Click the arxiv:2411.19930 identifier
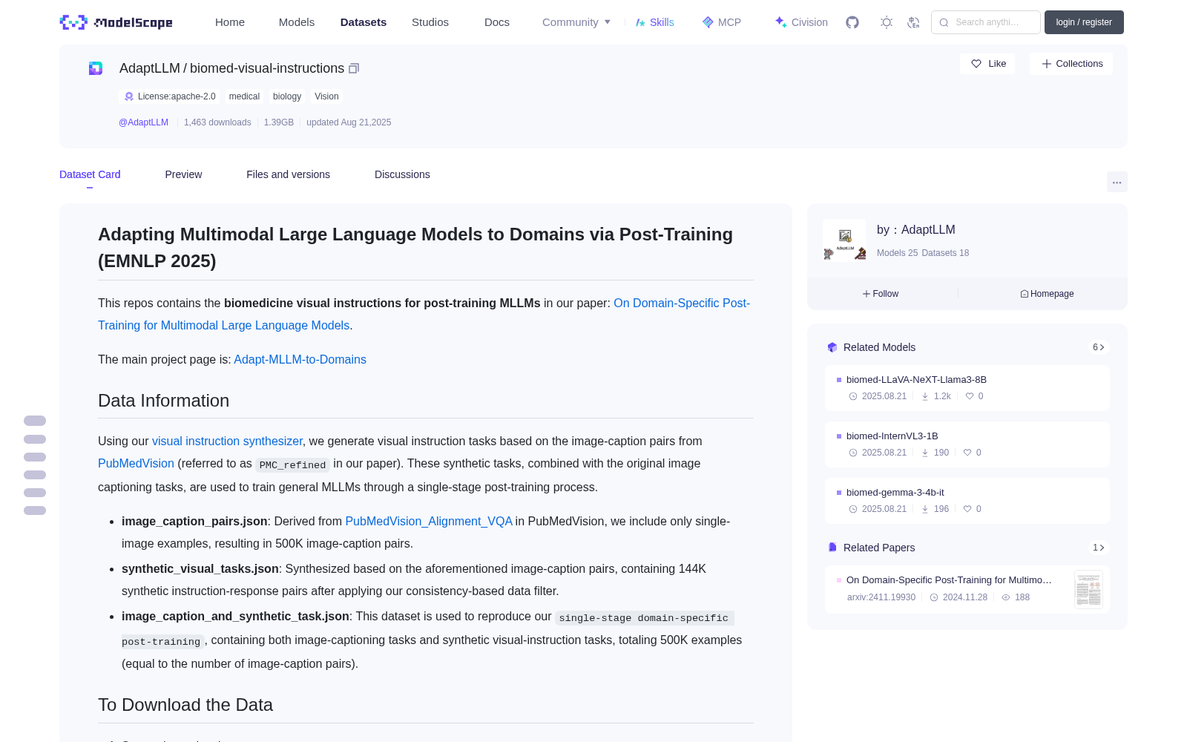This screenshot has width=1187, height=742. tap(881, 597)
